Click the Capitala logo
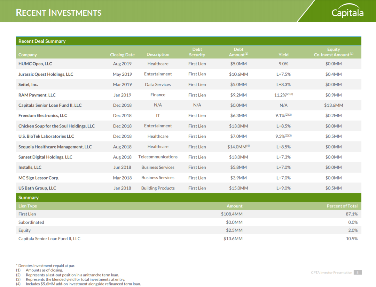376x287 pixels. point(348,11)
